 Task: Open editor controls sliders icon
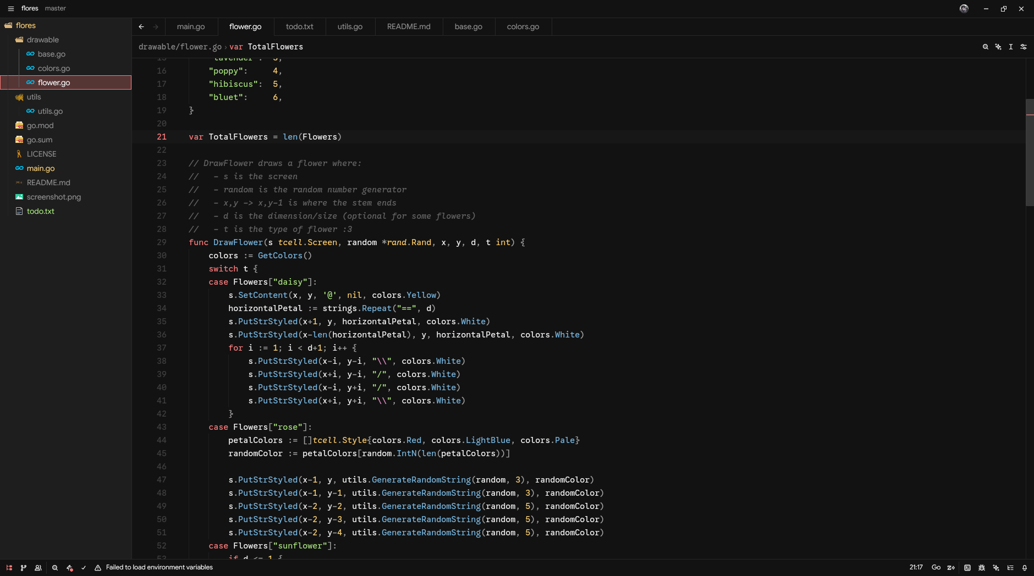coord(1024,47)
